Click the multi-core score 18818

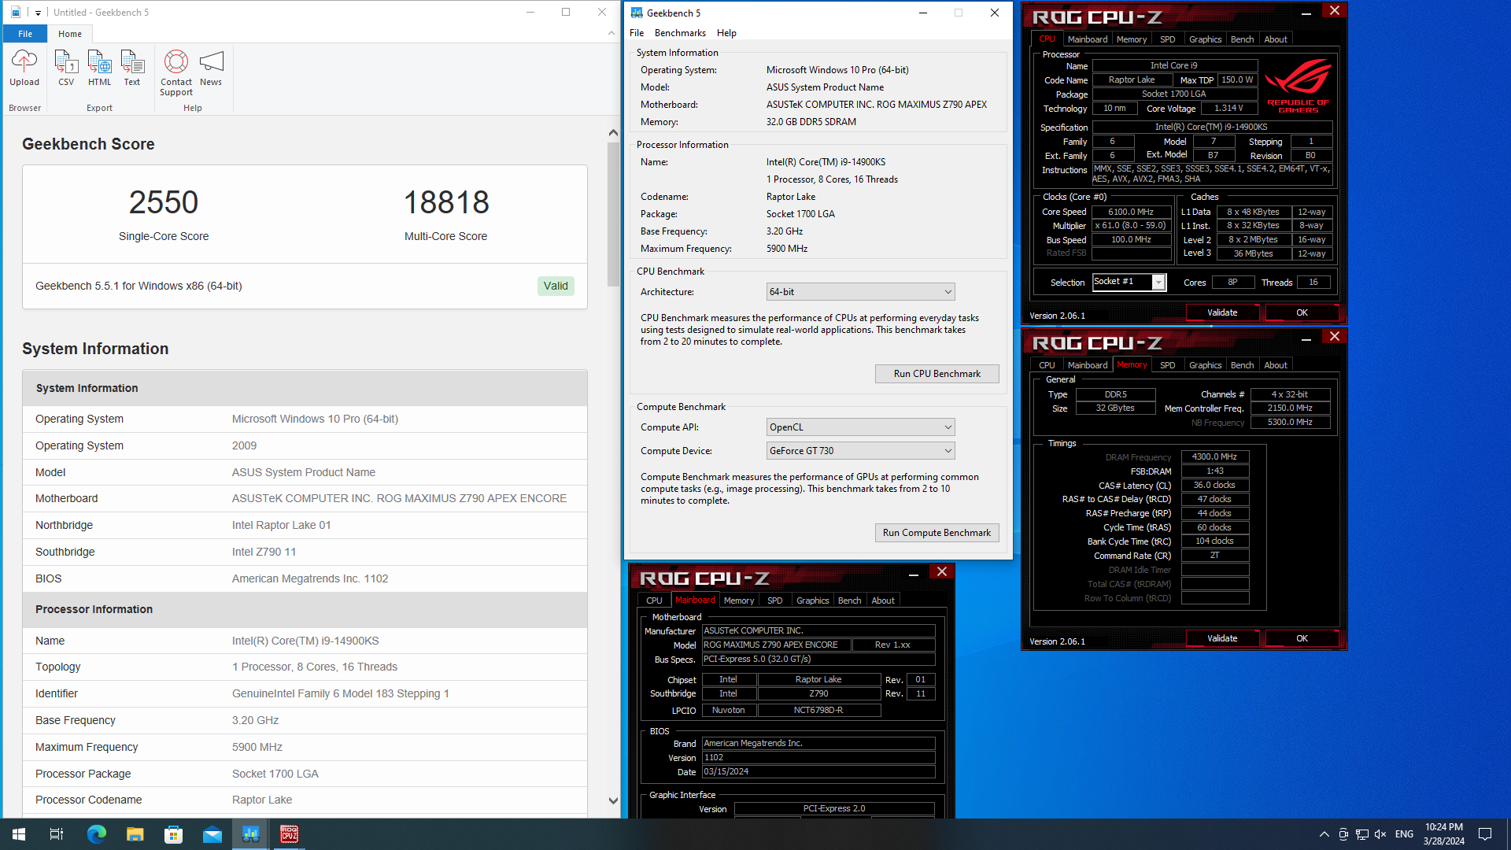pyautogui.click(x=446, y=202)
